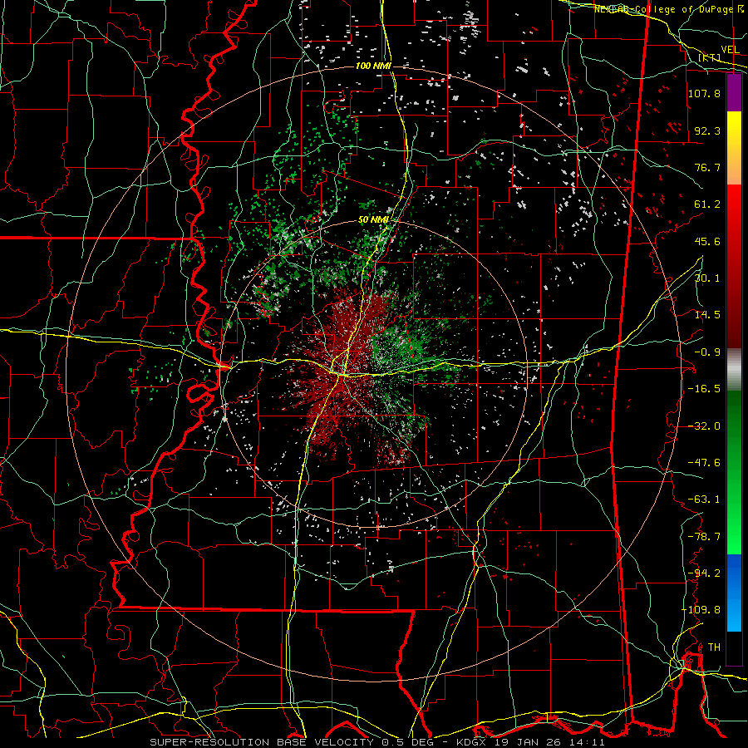
Task: Click the 100 NMI range ring label
Action: click(x=373, y=66)
